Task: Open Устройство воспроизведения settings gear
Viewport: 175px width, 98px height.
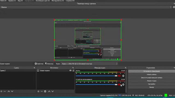Action: tap(123, 85)
